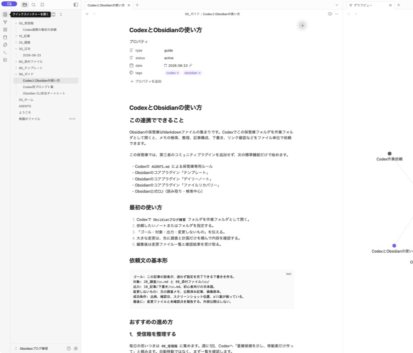The width and height of the screenshot is (413, 353).
Task: Open linked daily note icon beside date
Action: click(x=191, y=65)
